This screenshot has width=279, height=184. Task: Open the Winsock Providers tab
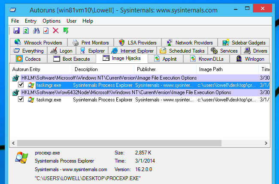(39, 43)
